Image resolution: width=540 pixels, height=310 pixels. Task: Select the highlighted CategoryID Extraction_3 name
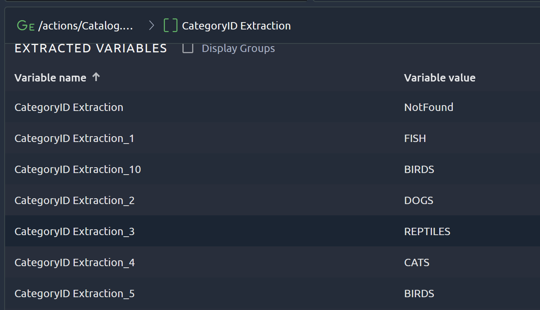74,231
